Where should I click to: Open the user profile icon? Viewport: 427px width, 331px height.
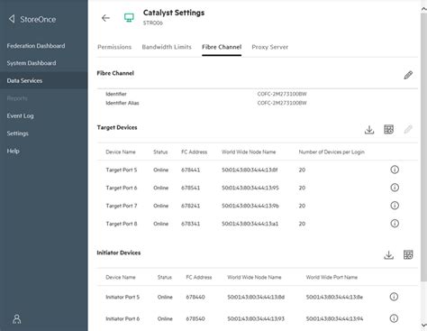pyautogui.click(x=17, y=319)
